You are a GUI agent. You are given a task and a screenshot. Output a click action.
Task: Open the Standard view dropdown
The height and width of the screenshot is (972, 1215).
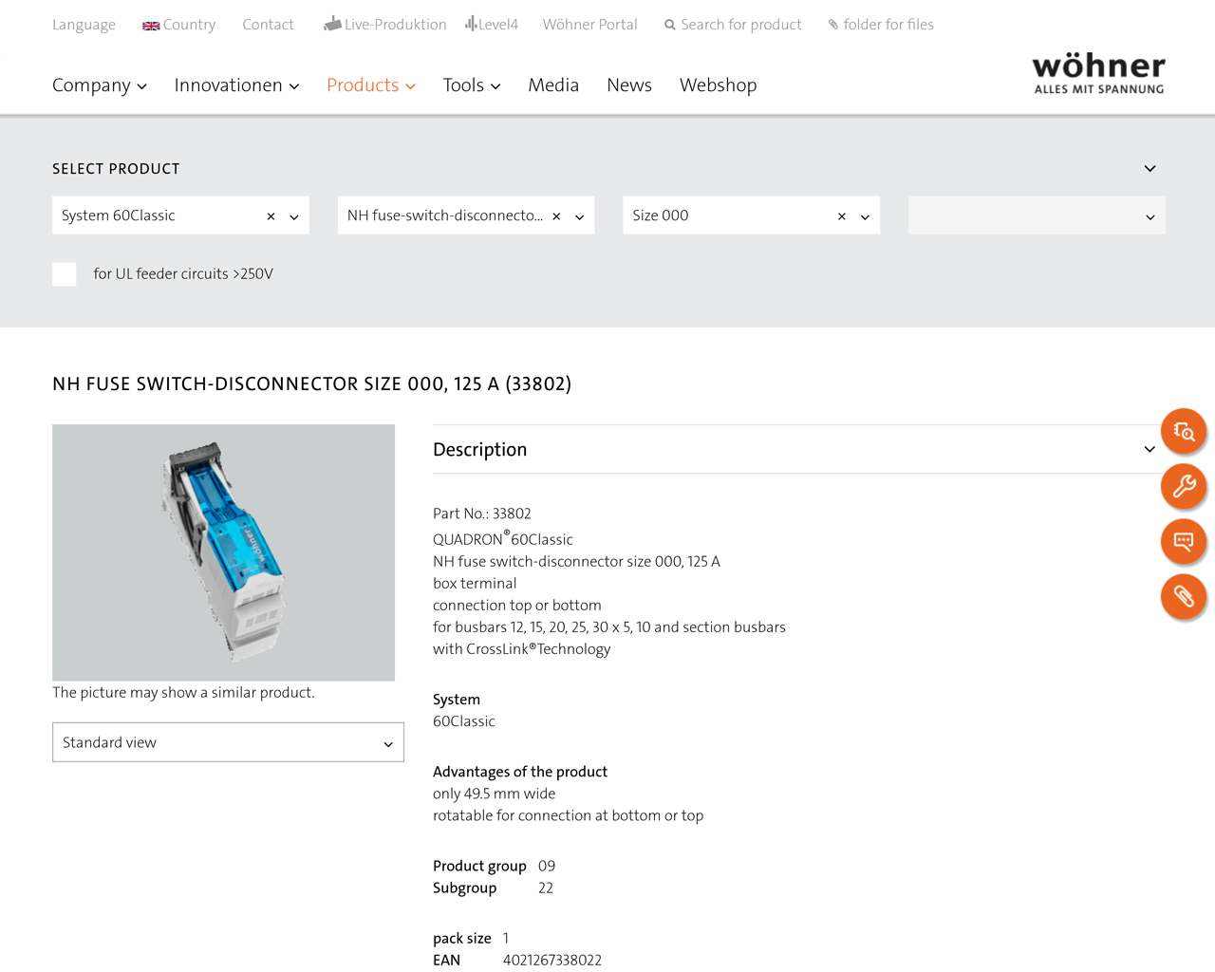click(228, 742)
